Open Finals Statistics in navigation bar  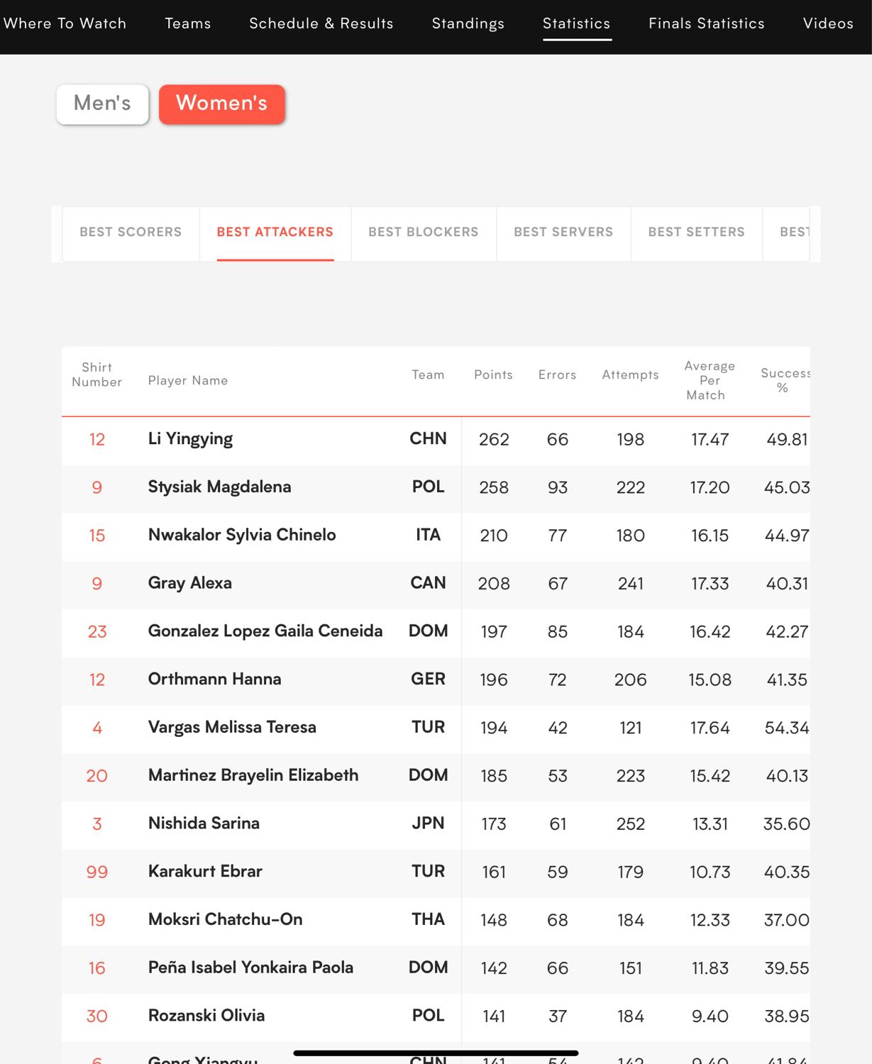tap(707, 23)
